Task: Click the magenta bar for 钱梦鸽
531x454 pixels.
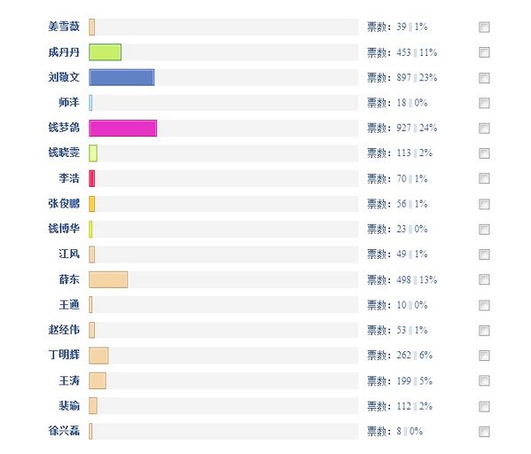Action: (123, 128)
